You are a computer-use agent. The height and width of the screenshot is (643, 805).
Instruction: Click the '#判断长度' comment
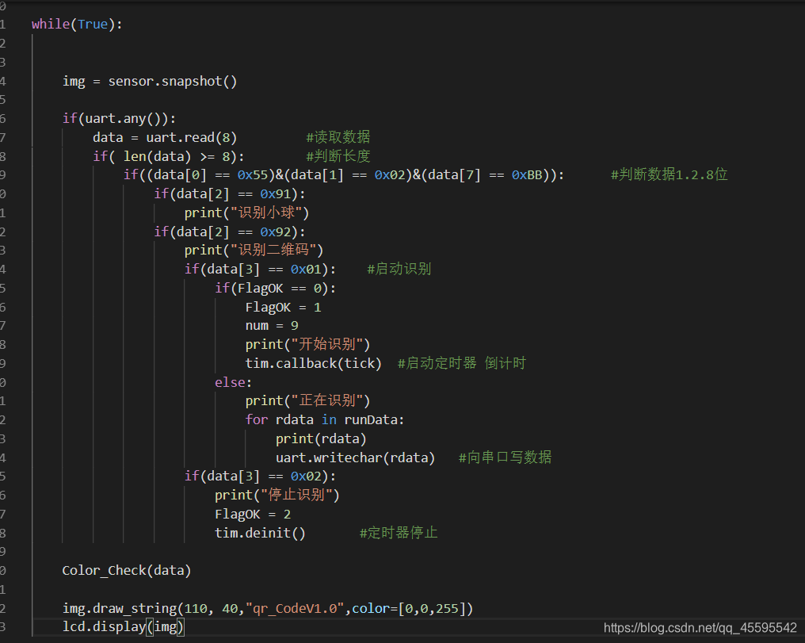pos(338,156)
